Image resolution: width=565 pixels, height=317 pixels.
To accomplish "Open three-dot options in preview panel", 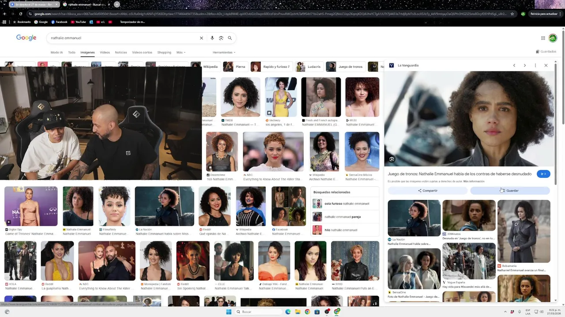I will (x=535, y=65).
